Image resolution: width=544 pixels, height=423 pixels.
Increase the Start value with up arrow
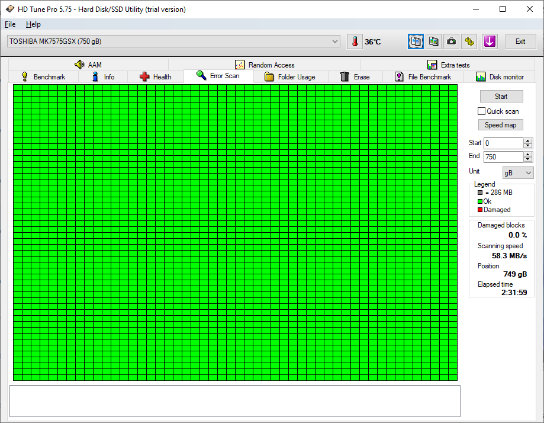pos(527,140)
